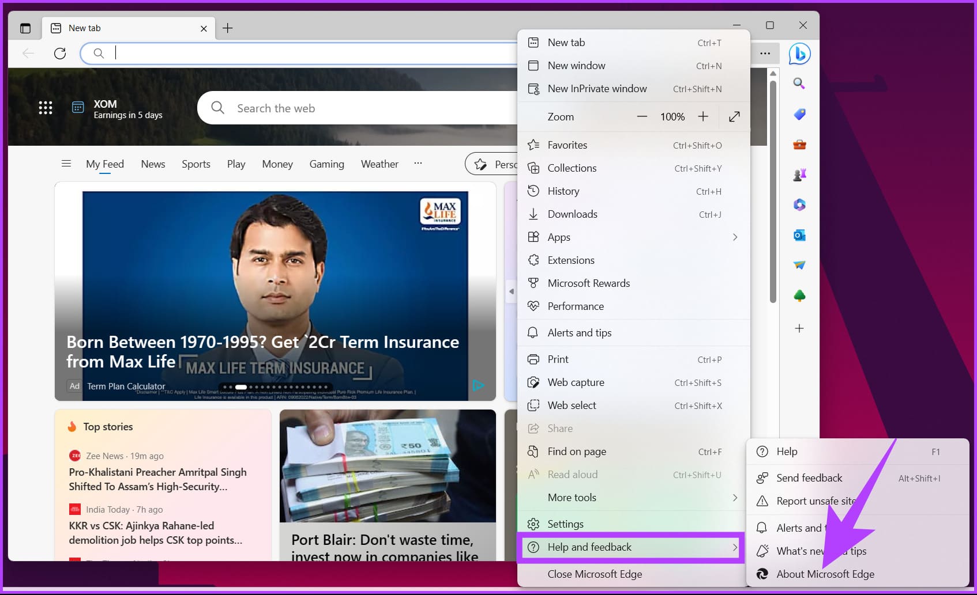Open Favorites from the menu
The image size is (977, 595).
pos(634,145)
